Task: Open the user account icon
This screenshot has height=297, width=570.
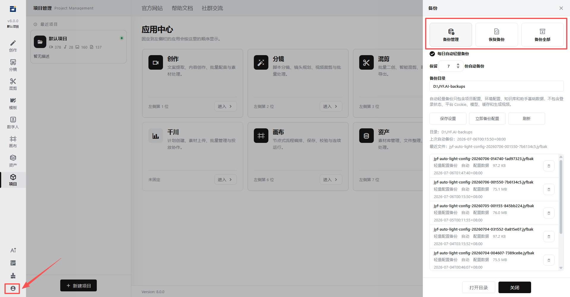Action: [x=13, y=288]
